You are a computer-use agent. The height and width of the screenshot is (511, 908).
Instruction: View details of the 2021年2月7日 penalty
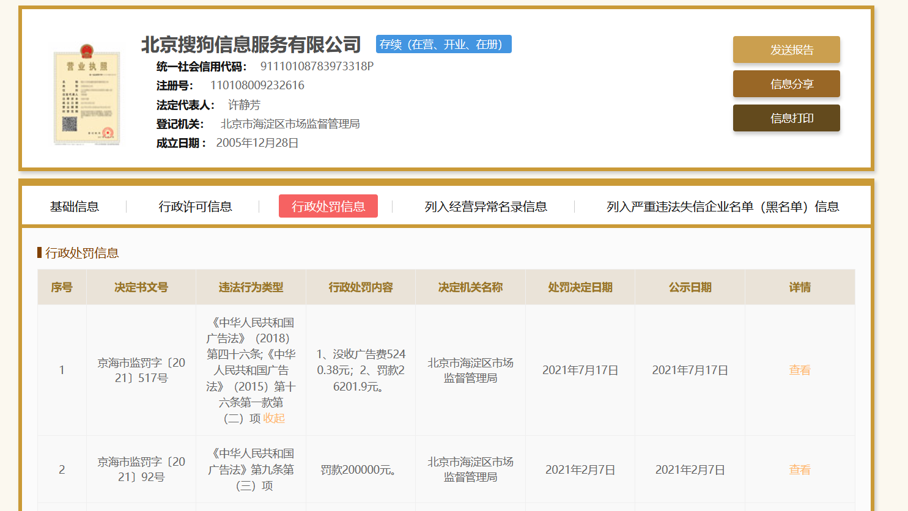(x=800, y=469)
